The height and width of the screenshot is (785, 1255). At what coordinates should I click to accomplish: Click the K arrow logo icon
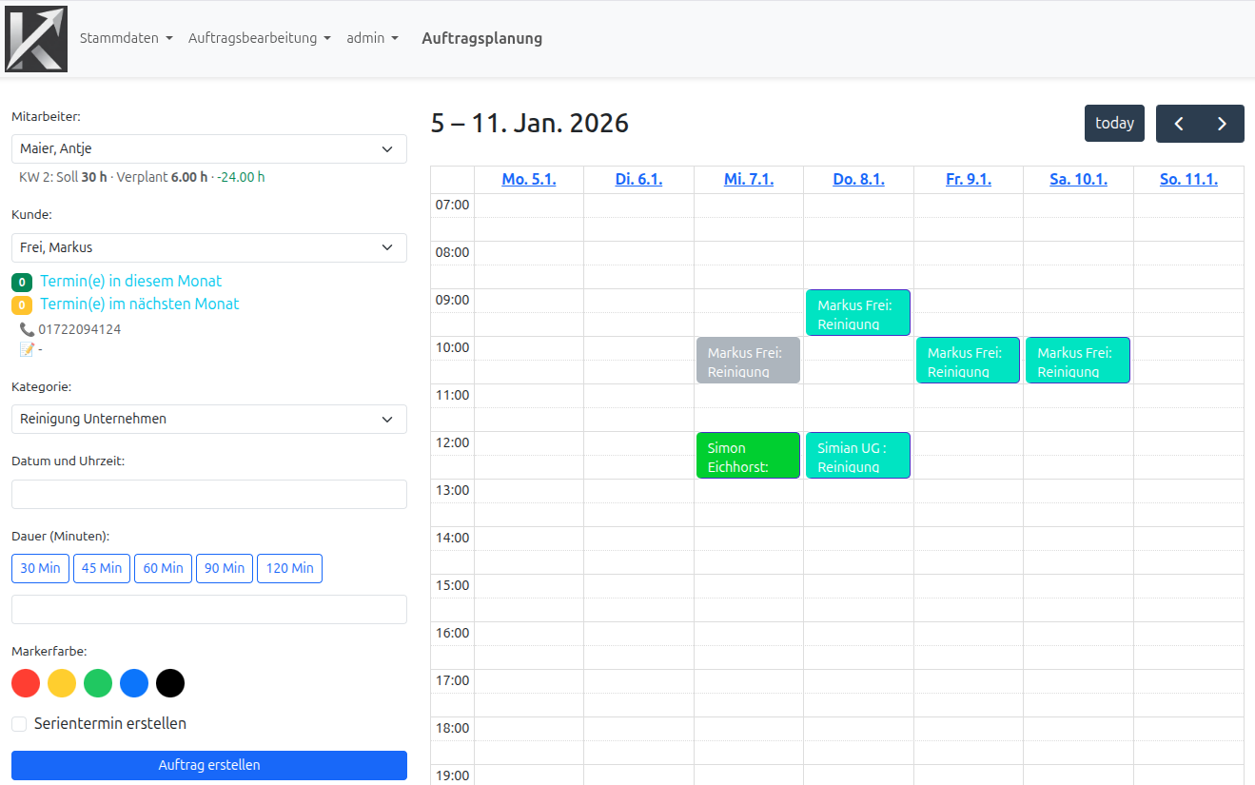[36, 39]
